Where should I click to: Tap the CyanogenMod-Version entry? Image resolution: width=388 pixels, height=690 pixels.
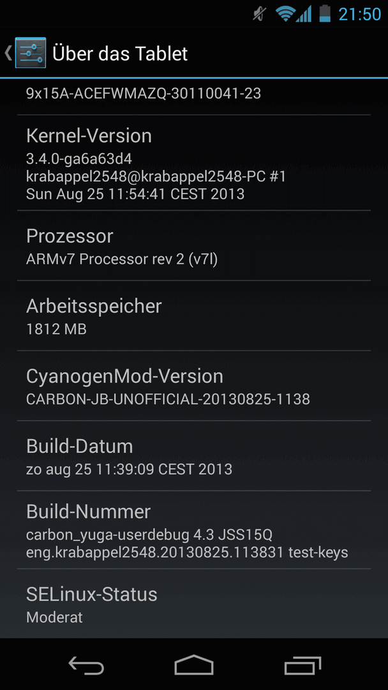pyautogui.click(x=194, y=385)
